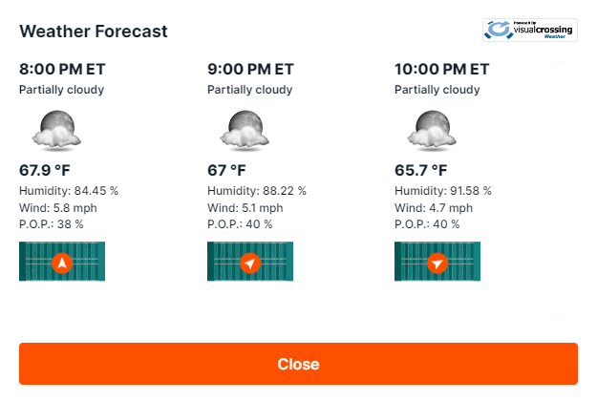The image size is (597, 401).
Task: Select the 9:00 PM field wind thumbnail
Action: tap(250, 262)
